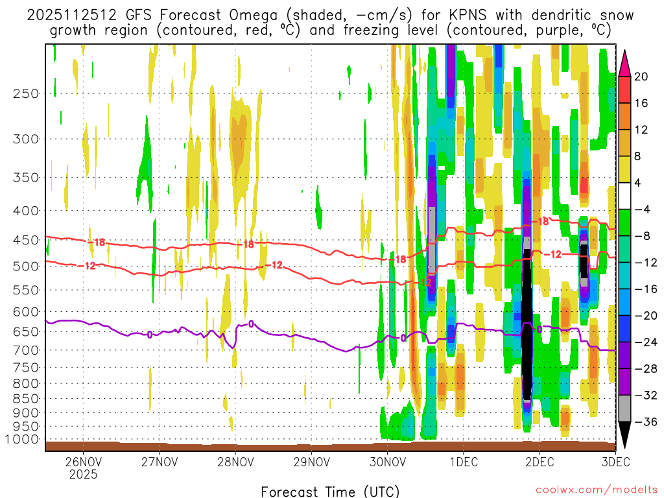
Task: Pick the purple -24 to -28 colorbar segment
Action: tap(624, 355)
